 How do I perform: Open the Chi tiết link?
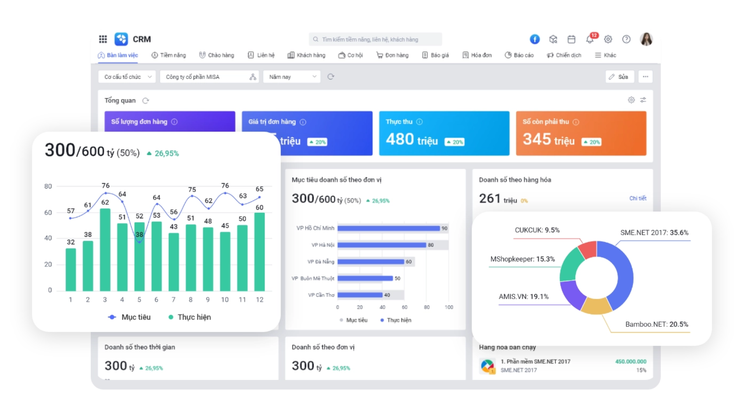pos(637,198)
